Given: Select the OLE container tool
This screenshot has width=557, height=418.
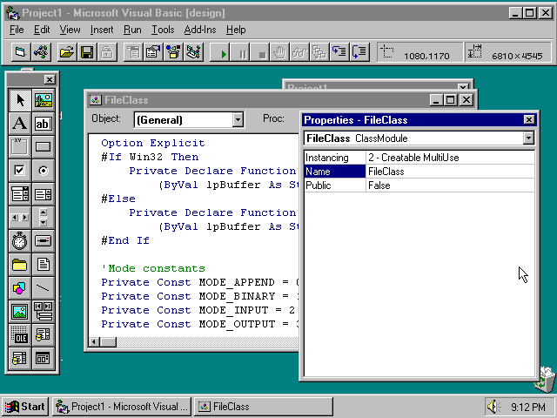Looking at the screenshot, I should point(19,335).
